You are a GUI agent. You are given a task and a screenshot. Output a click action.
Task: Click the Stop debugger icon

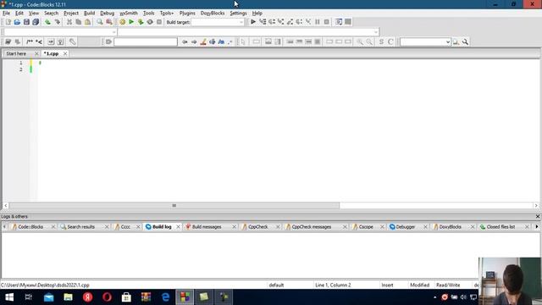pyautogui.click(x=327, y=22)
